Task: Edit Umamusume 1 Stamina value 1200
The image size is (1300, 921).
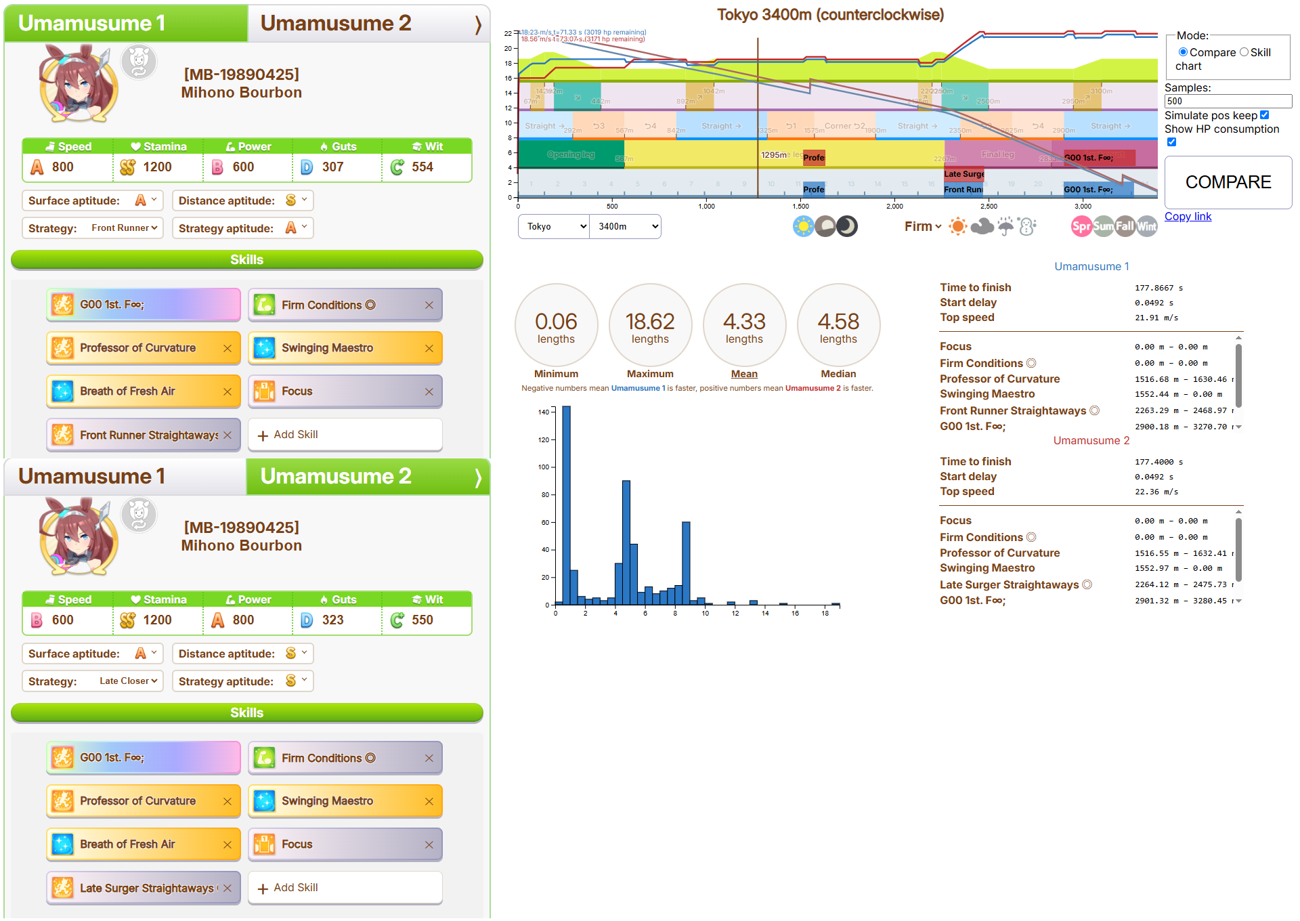Action: [158, 167]
